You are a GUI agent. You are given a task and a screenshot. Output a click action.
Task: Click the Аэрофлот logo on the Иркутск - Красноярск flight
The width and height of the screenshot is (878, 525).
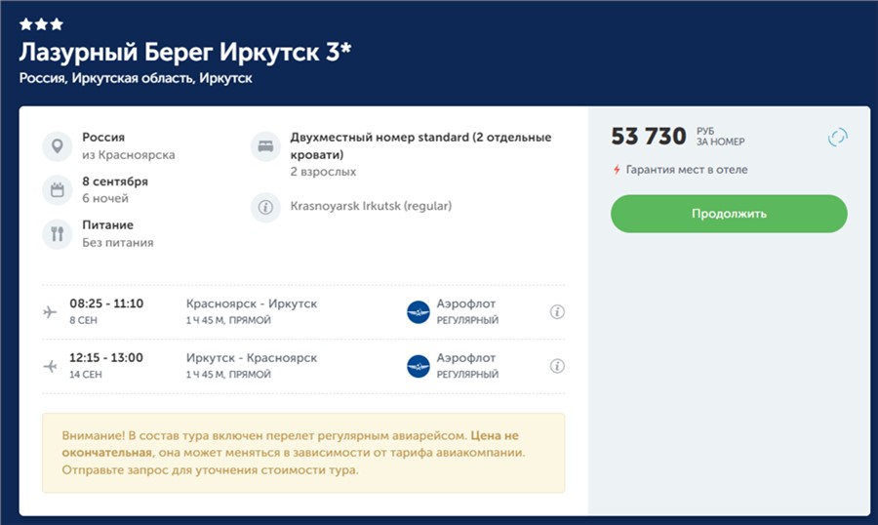pos(419,366)
